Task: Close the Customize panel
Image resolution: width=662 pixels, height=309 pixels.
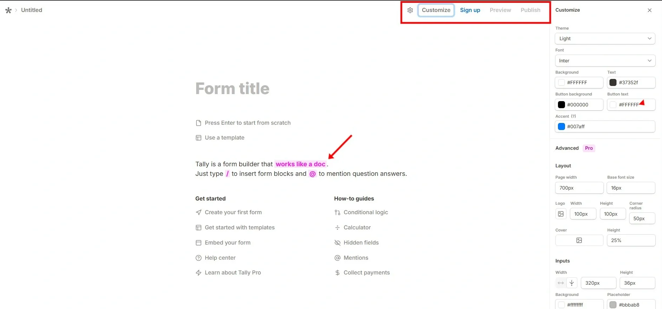Action: [x=649, y=10]
